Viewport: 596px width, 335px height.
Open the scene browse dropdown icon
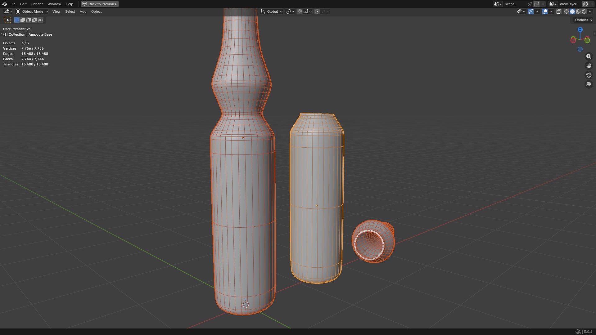pos(497,4)
